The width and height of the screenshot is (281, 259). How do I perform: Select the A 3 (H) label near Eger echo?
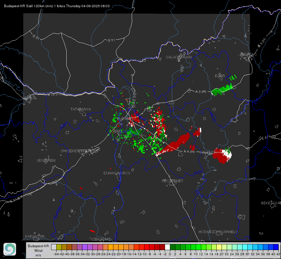click(201, 92)
